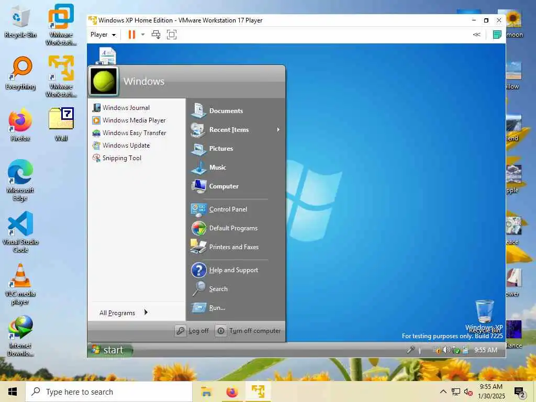The width and height of the screenshot is (536, 402).
Task: Expand power options arrow beside pause
Action: (x=143, y=35)
